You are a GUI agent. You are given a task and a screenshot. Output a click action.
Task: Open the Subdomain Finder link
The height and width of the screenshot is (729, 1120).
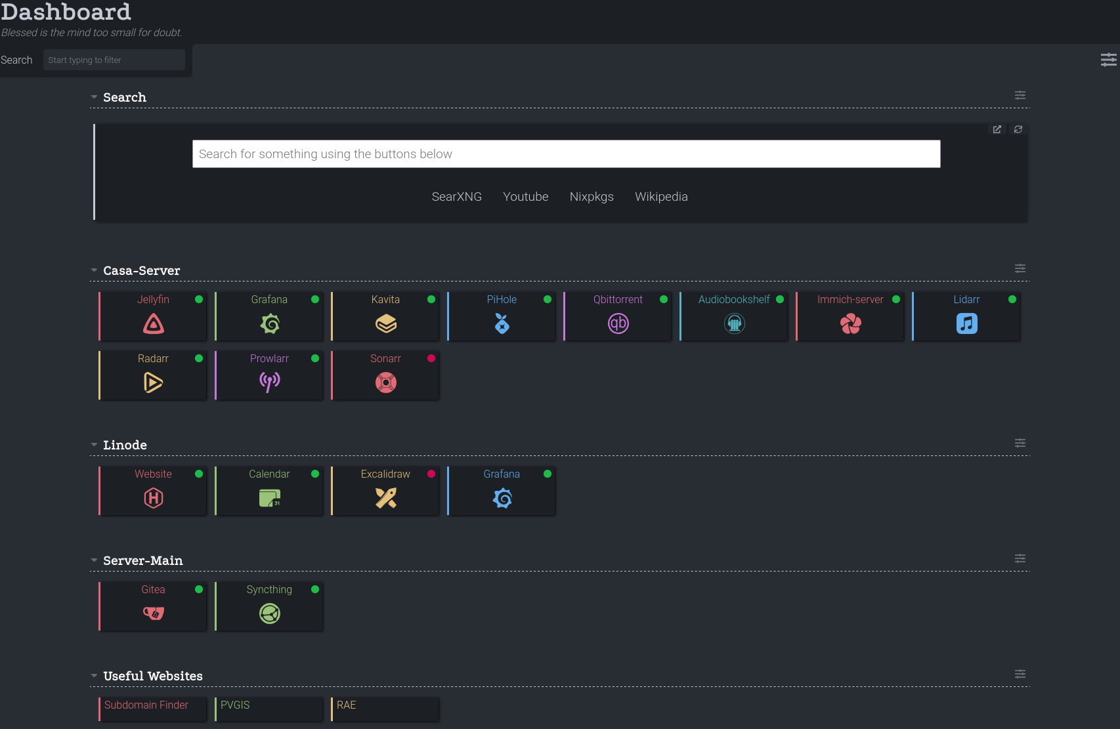(x=152, y=709)
